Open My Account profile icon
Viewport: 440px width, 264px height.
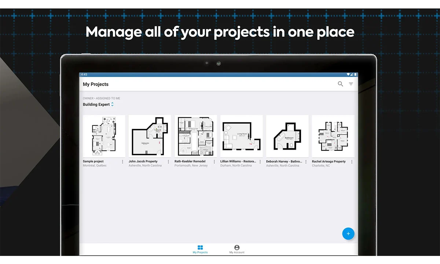coord(237,248)
